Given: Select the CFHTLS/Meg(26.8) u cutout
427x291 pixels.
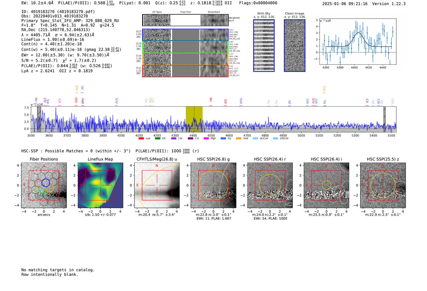Looking at the screenshot, I should pos(157,185).
